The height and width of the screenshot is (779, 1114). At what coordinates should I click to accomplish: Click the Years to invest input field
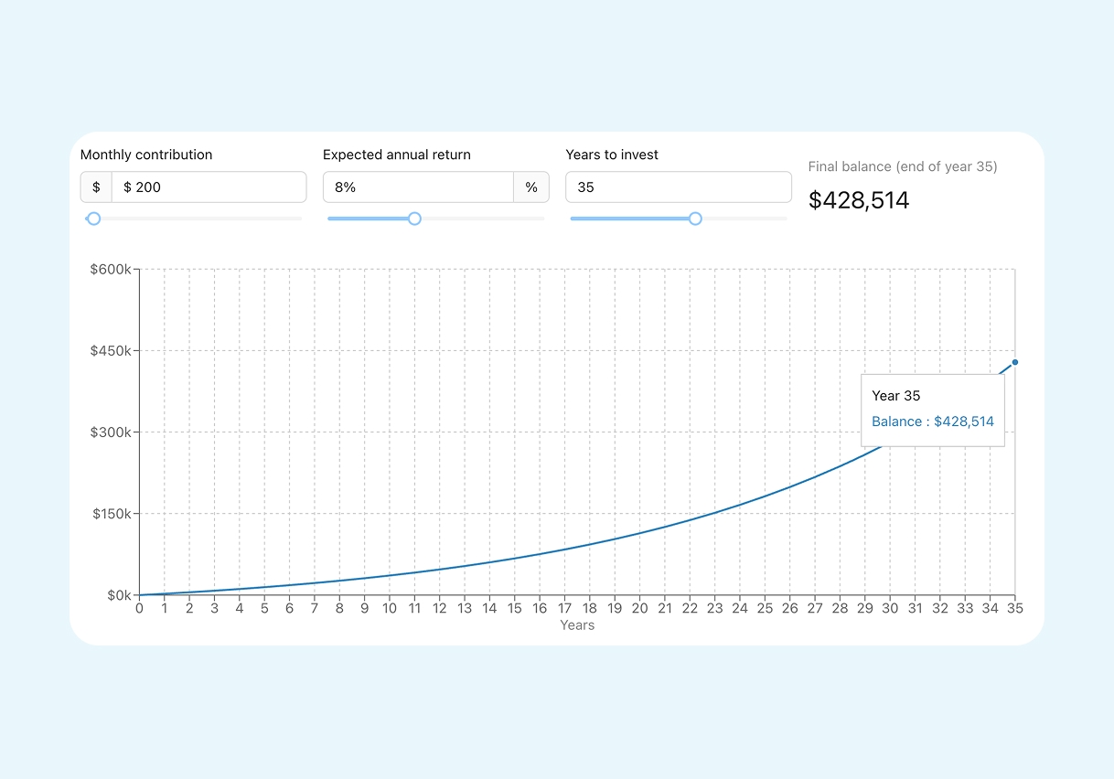tap(678, 187)
